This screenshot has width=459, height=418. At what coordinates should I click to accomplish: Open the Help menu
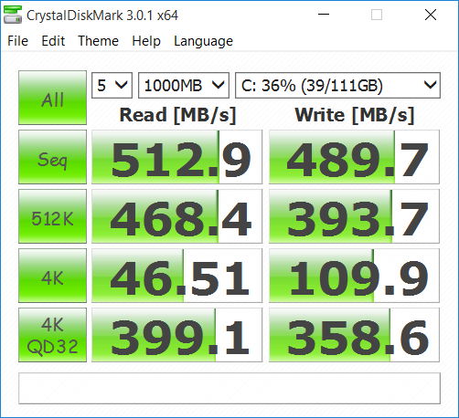(x=146, y=41)
